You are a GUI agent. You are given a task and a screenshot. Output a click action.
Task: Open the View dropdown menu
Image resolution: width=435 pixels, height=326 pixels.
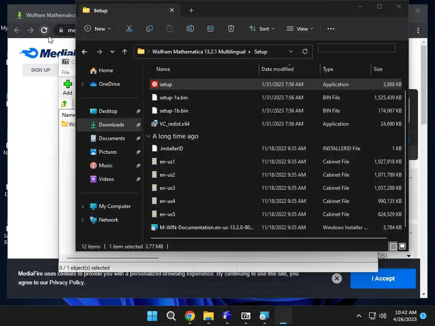(x=300, y=28)
